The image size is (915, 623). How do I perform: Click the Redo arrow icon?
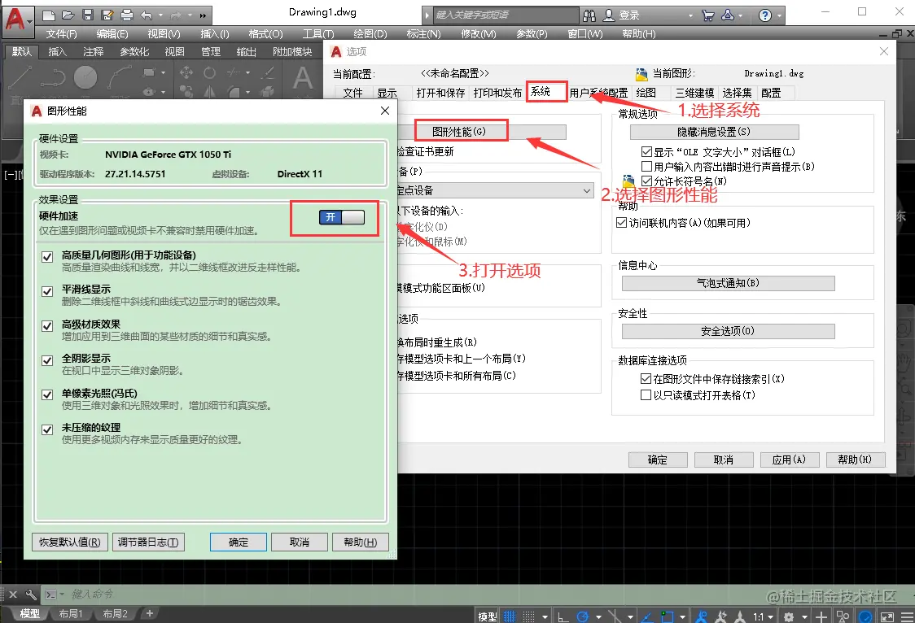point(176,15)
